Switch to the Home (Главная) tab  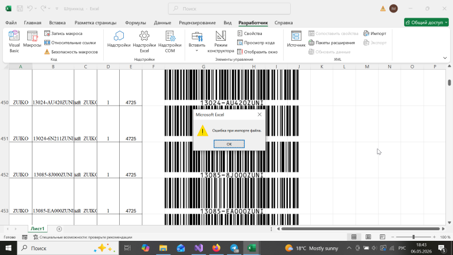click(x=32, y=22)
